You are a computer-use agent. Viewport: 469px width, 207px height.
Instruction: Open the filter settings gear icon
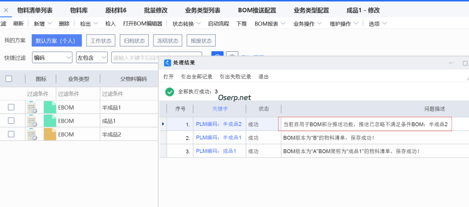coord(232,54)
